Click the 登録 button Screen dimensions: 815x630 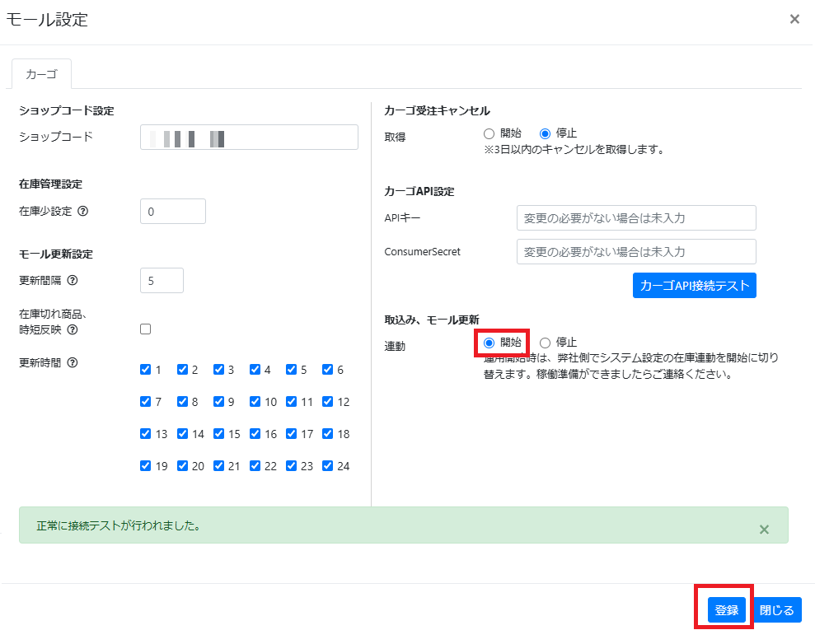point(726,609)
